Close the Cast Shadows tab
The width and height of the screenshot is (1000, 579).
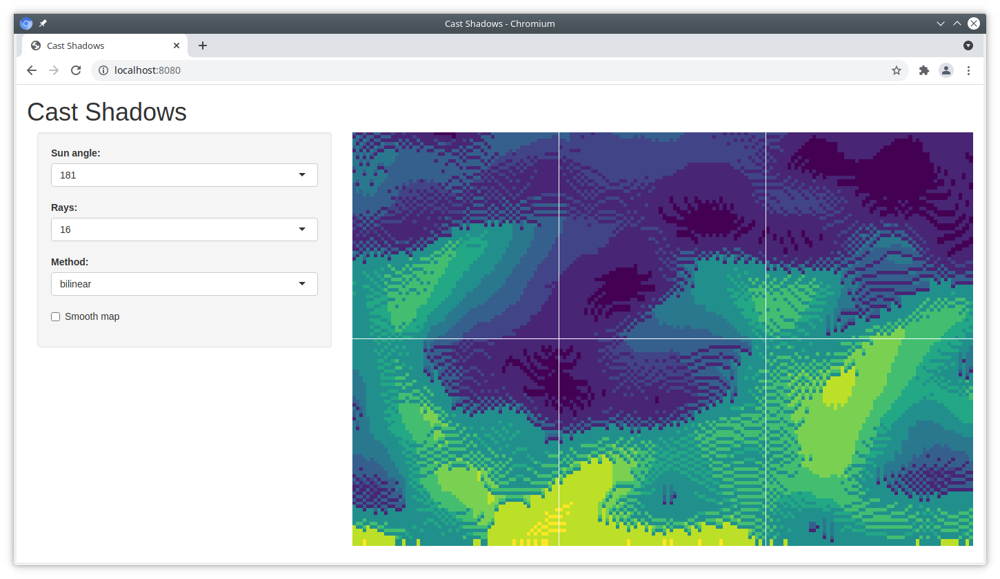tap(177, 45)
